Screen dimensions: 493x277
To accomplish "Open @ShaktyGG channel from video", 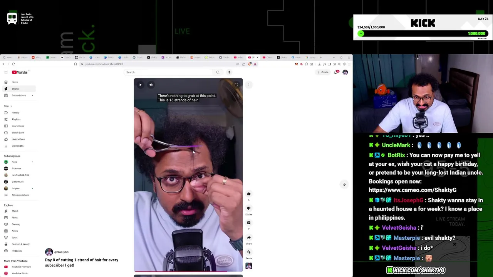I will pyautogui.click(x=61, y=252).
